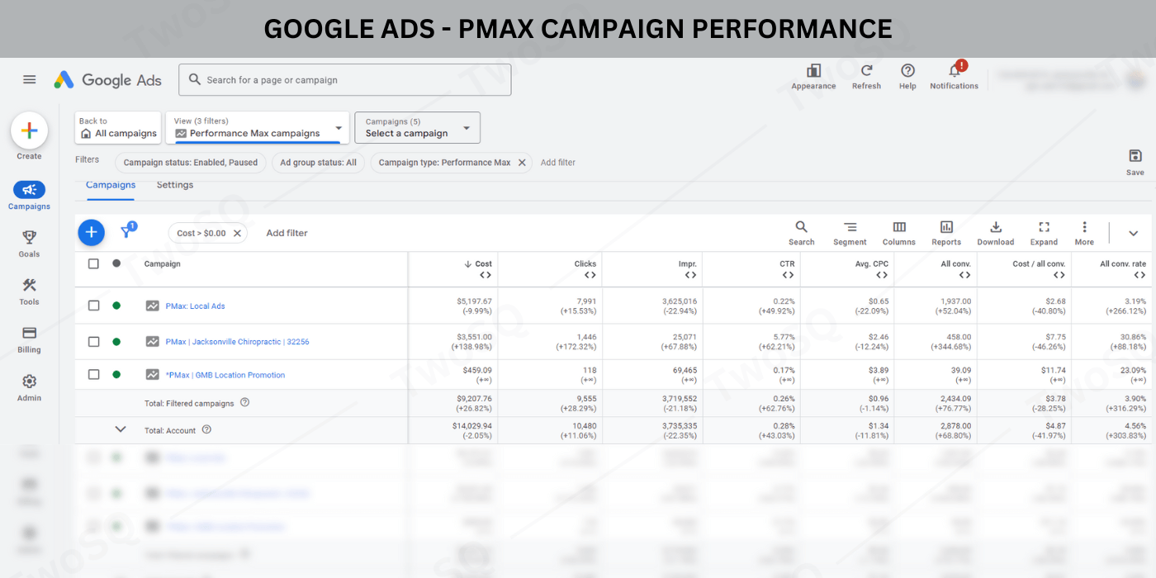1156x578 pixels.
Task: Click the Segment icon
Action: (850, 227)
